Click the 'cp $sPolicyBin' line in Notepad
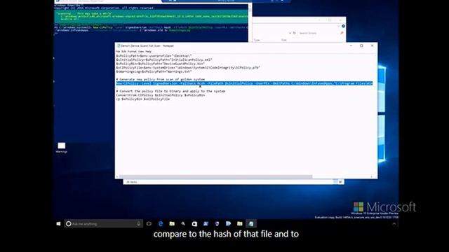 (143, 99)
